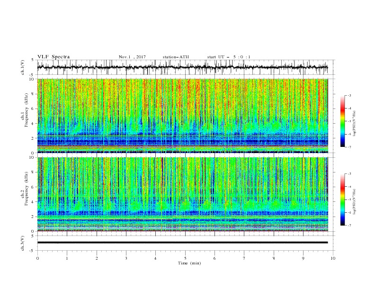Click the ch.2 spectrogram color scale bar

(x=342, y=199)
